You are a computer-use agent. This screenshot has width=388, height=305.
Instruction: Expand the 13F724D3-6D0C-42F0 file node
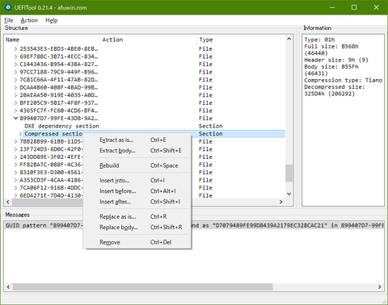[15, 149]
